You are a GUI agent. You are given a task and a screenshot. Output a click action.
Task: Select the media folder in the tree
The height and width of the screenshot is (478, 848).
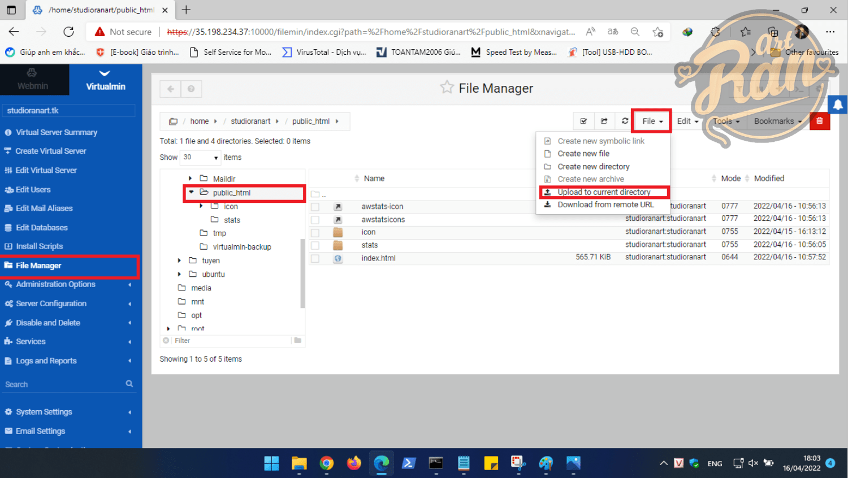(201, 288)
